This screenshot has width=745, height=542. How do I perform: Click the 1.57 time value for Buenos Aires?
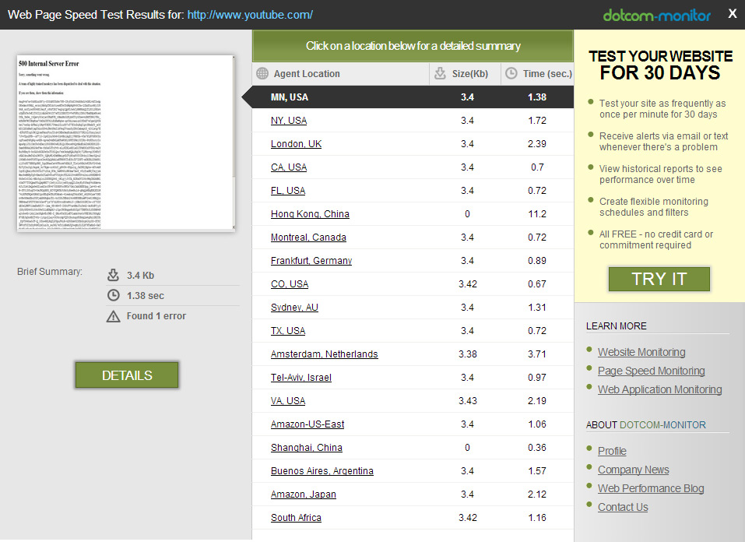tap(537, 470)
